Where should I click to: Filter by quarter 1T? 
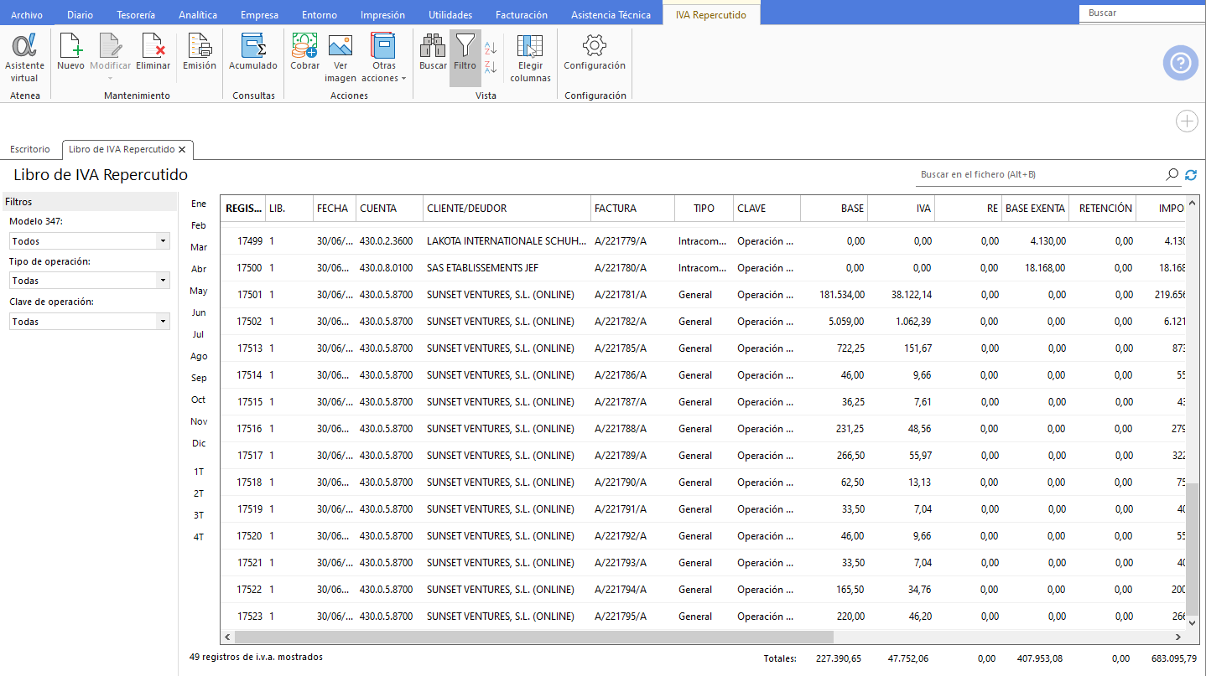pyautogui.click(x=199, y=472)
